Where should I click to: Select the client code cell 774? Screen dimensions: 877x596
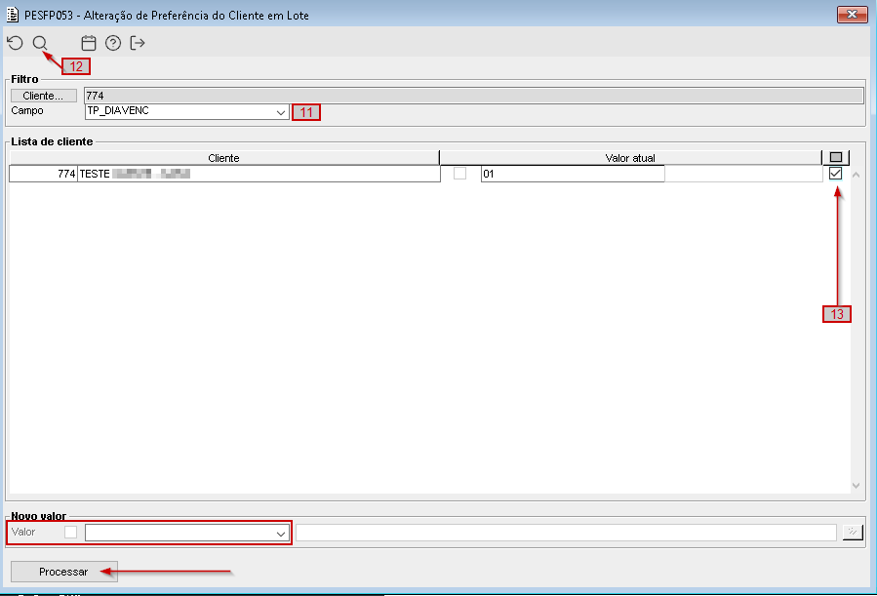[x=43, y=174]
